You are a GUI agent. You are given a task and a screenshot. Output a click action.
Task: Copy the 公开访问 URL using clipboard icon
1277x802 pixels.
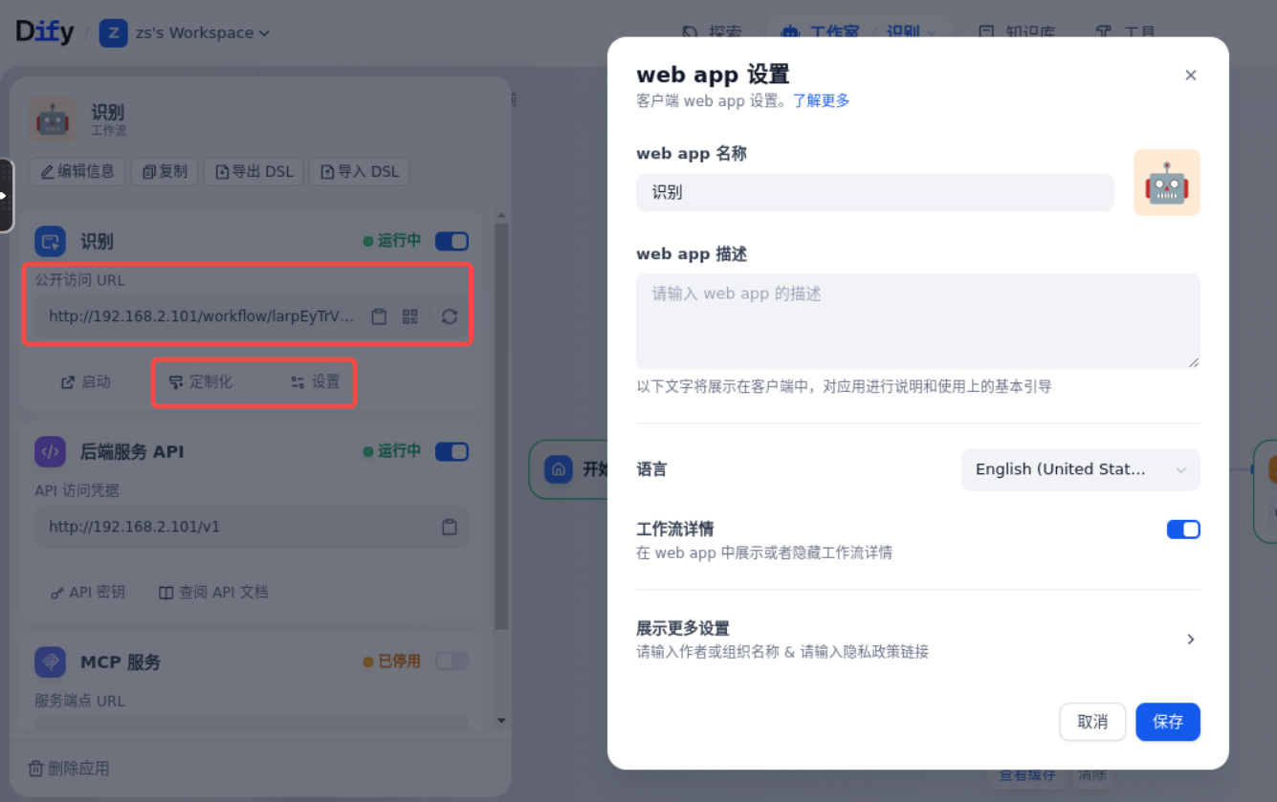pos(380,315)
